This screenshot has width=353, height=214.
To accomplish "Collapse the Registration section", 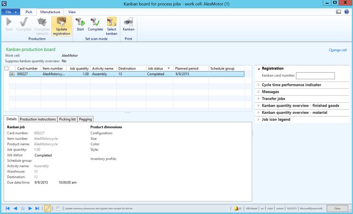I will (259, 68).
